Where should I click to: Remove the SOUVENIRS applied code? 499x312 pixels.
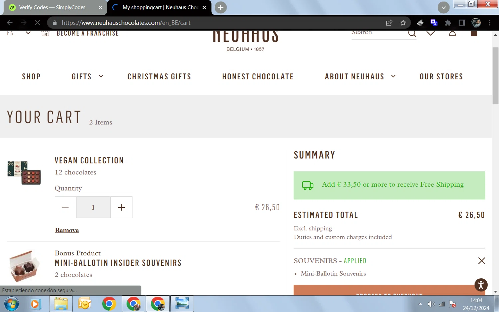[481, 261]
